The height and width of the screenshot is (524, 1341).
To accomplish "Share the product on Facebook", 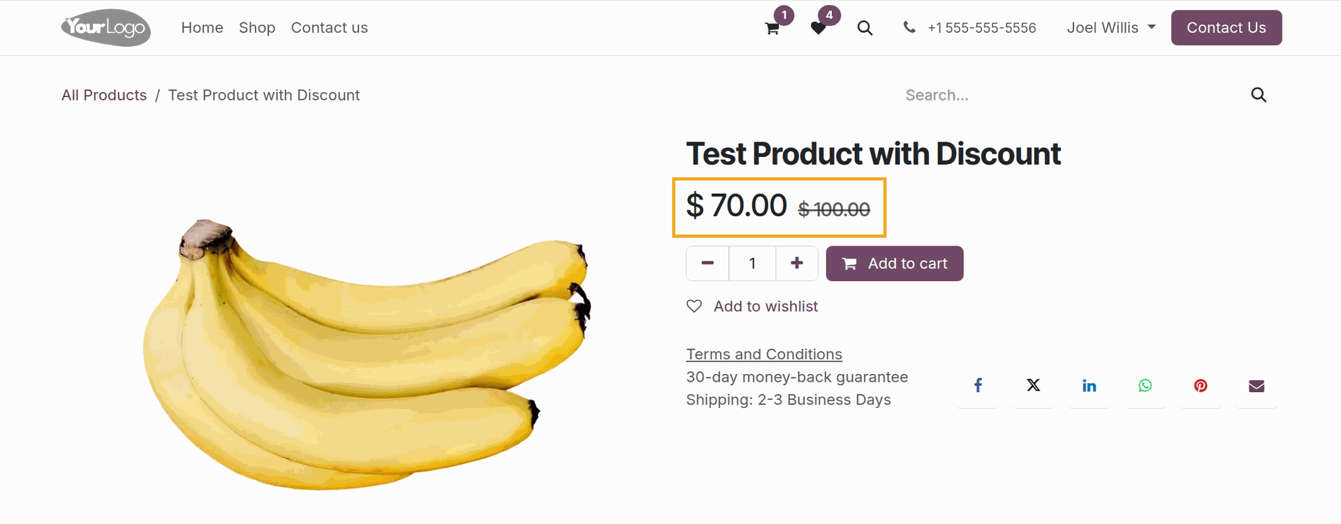I will 977,384.
